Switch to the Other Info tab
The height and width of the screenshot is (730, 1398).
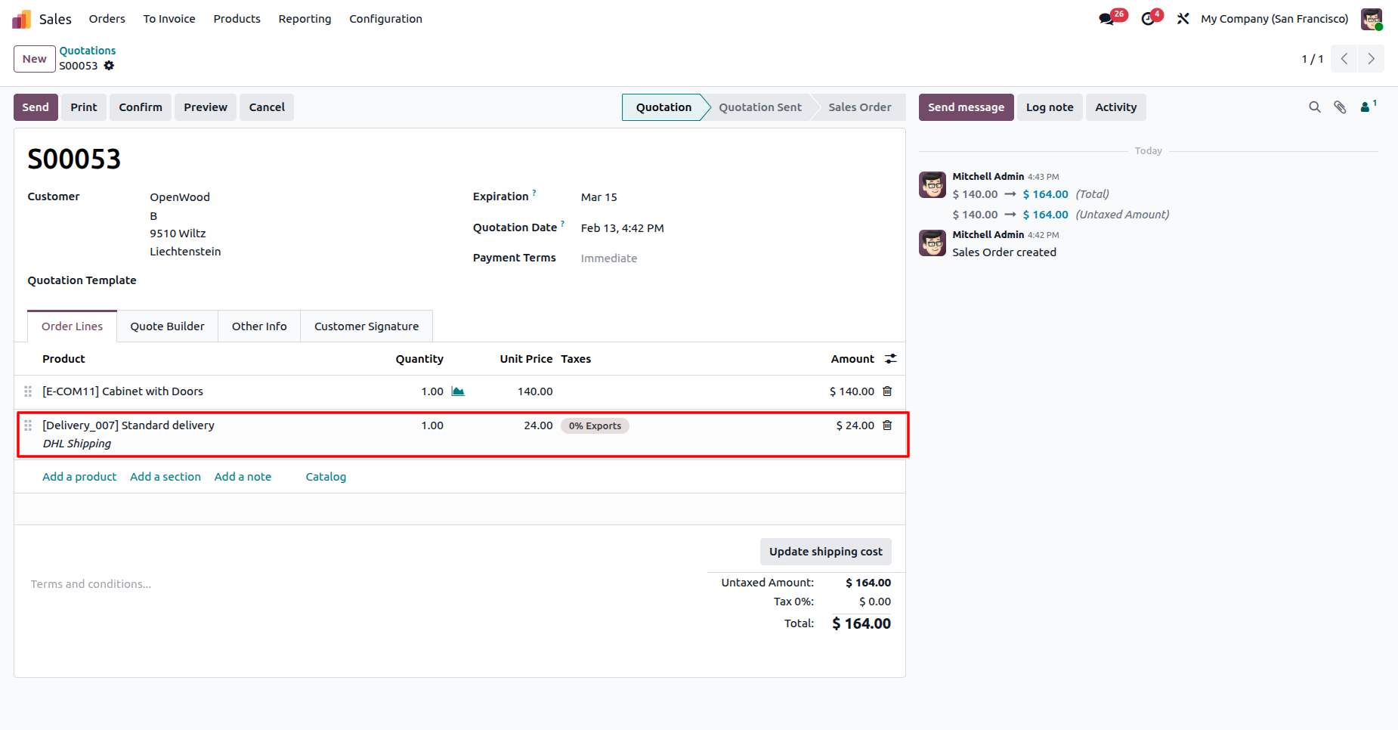259,326
